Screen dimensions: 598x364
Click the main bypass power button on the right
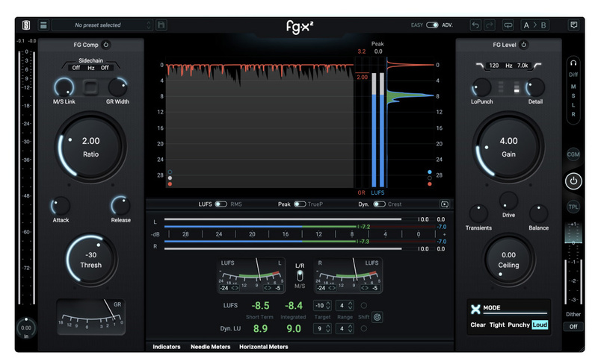point(573,181)
